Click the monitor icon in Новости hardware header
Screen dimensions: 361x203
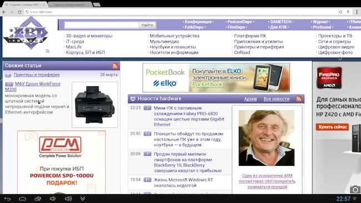(x=133, y=99)
